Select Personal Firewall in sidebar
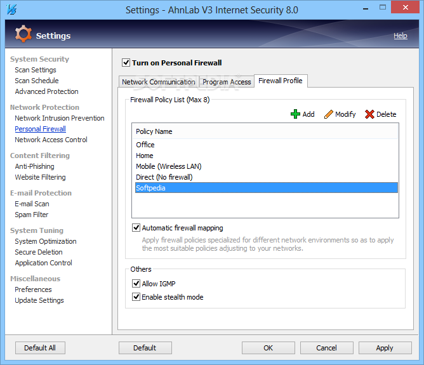The height and width of the screenshot is (365, 424). tap(40, 129)
